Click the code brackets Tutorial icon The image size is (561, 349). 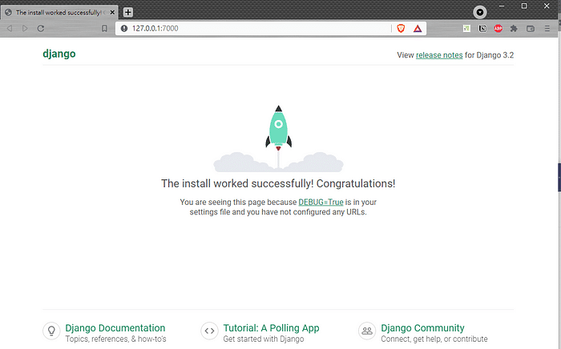click(209, 330)
